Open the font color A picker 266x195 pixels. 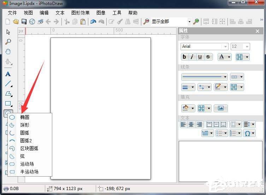(x=224, y=57)
